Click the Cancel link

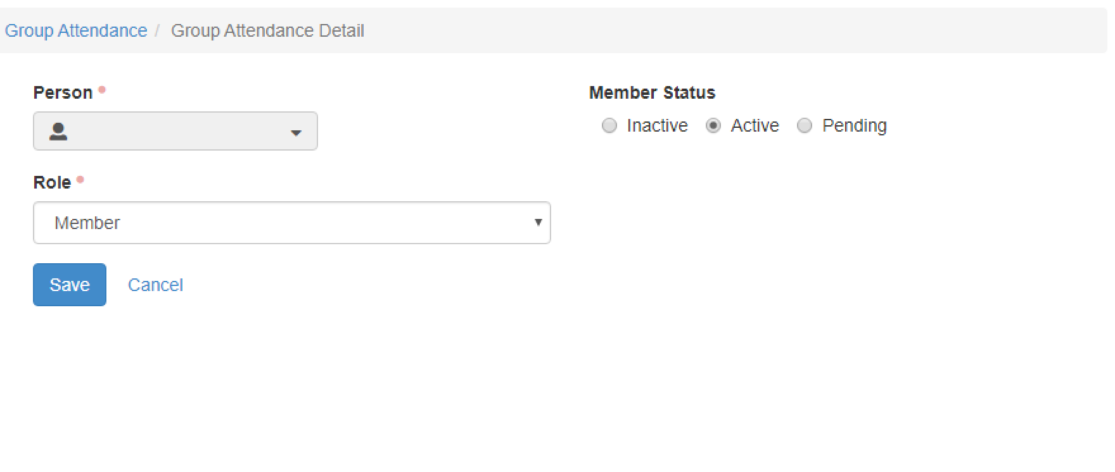(155, 284)
